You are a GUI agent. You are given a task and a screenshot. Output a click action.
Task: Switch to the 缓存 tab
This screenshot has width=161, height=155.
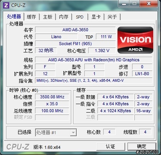pyautogui.click(x=32, y=17)
